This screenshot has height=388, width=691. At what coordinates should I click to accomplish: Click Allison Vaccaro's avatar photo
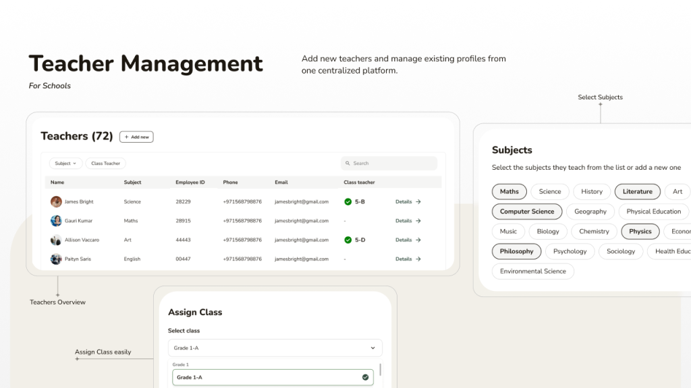coord(56,240)
